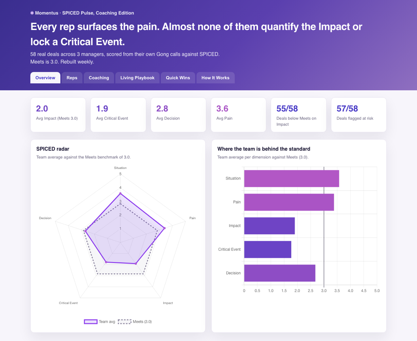
Task: Click 'Momentus · SPICED Pulse, Coaching Edition' text
Action: click(x=85, y=13)
